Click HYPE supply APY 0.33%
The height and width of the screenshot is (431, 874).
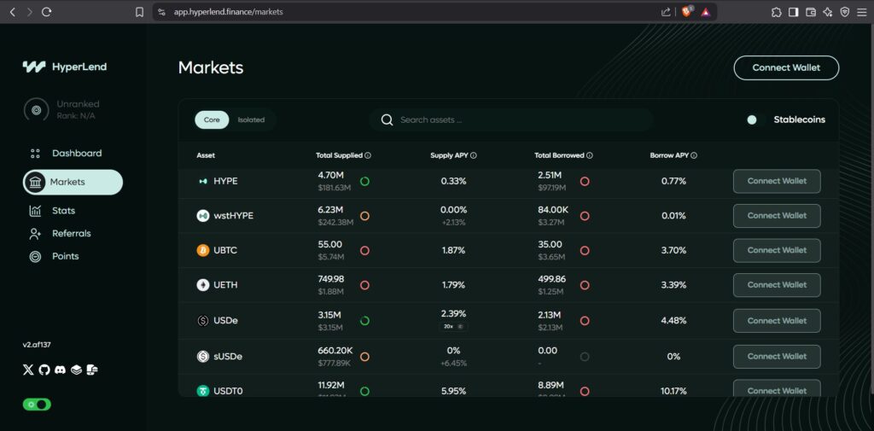[x=453, y=181]
